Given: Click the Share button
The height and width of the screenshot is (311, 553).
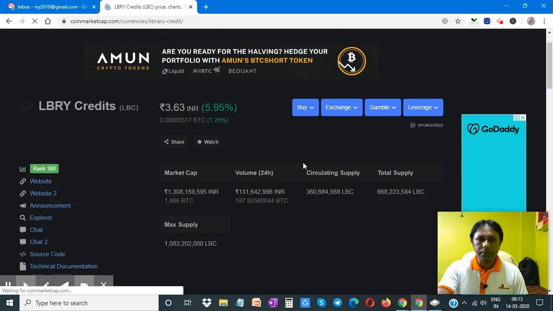Looking at the screenshot, I should tap(174, 142).
